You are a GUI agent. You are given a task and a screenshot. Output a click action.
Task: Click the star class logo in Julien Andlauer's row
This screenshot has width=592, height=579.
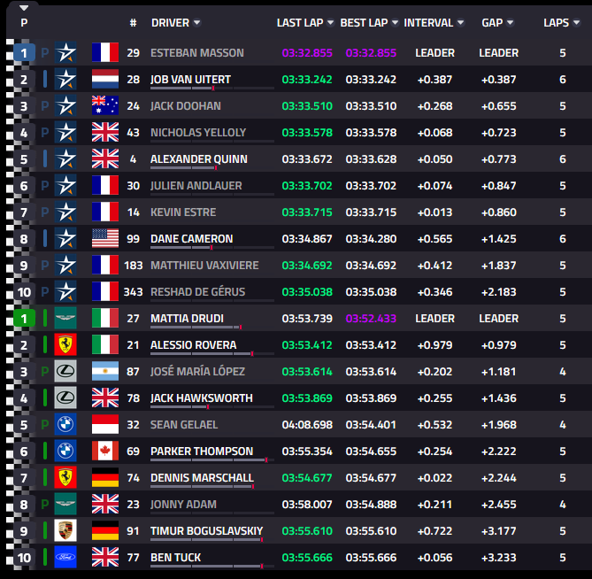(x=65, y=185)
